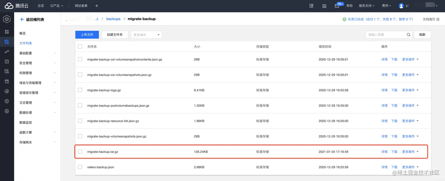Open 详情 for migrate-backup-csi-volumesnapshots.json.gz
Image resolution: width=445 pixels, height=181 pixels.
pyautogui.click(x=384, y=75)
